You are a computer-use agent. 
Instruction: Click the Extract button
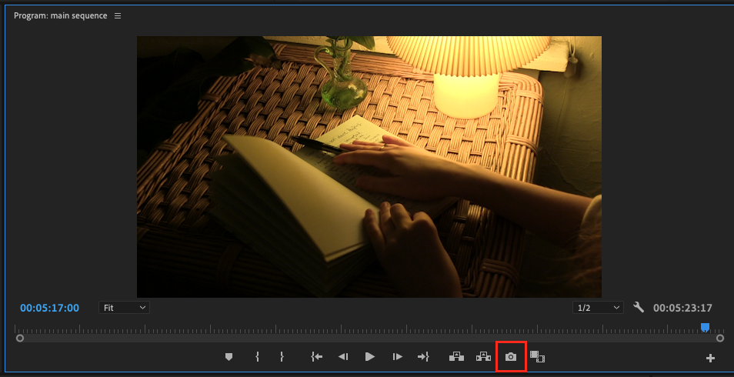click(483, 357)
